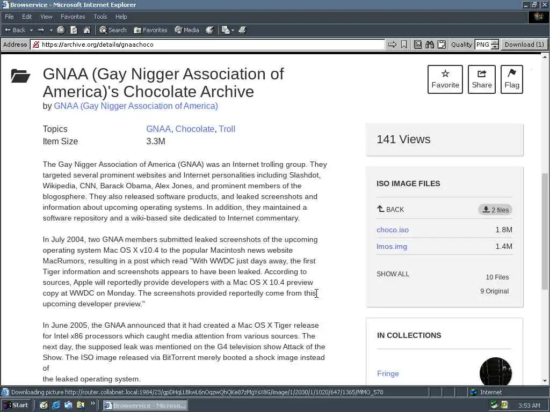Screen dimensions: 550x412
Task: Click the Mail toolbar icon
Action: 226,30
